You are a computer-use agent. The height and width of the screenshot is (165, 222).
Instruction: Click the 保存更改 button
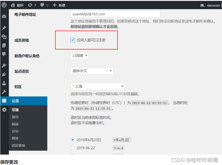9,162
